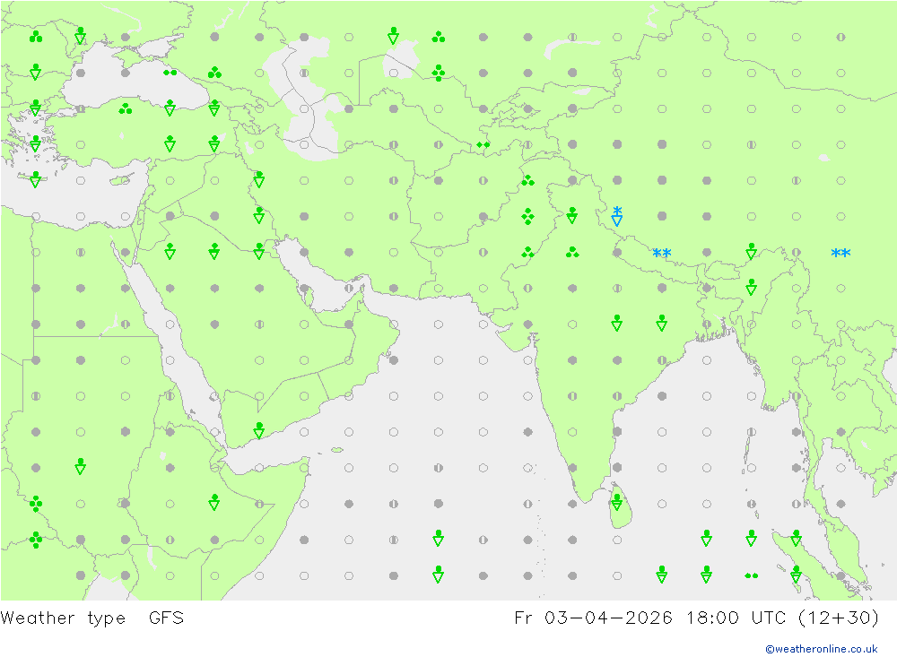Select the three-dot rain symbol over Georgia
The width and height of the screenshot is (897, 657).
pos(214,72)
